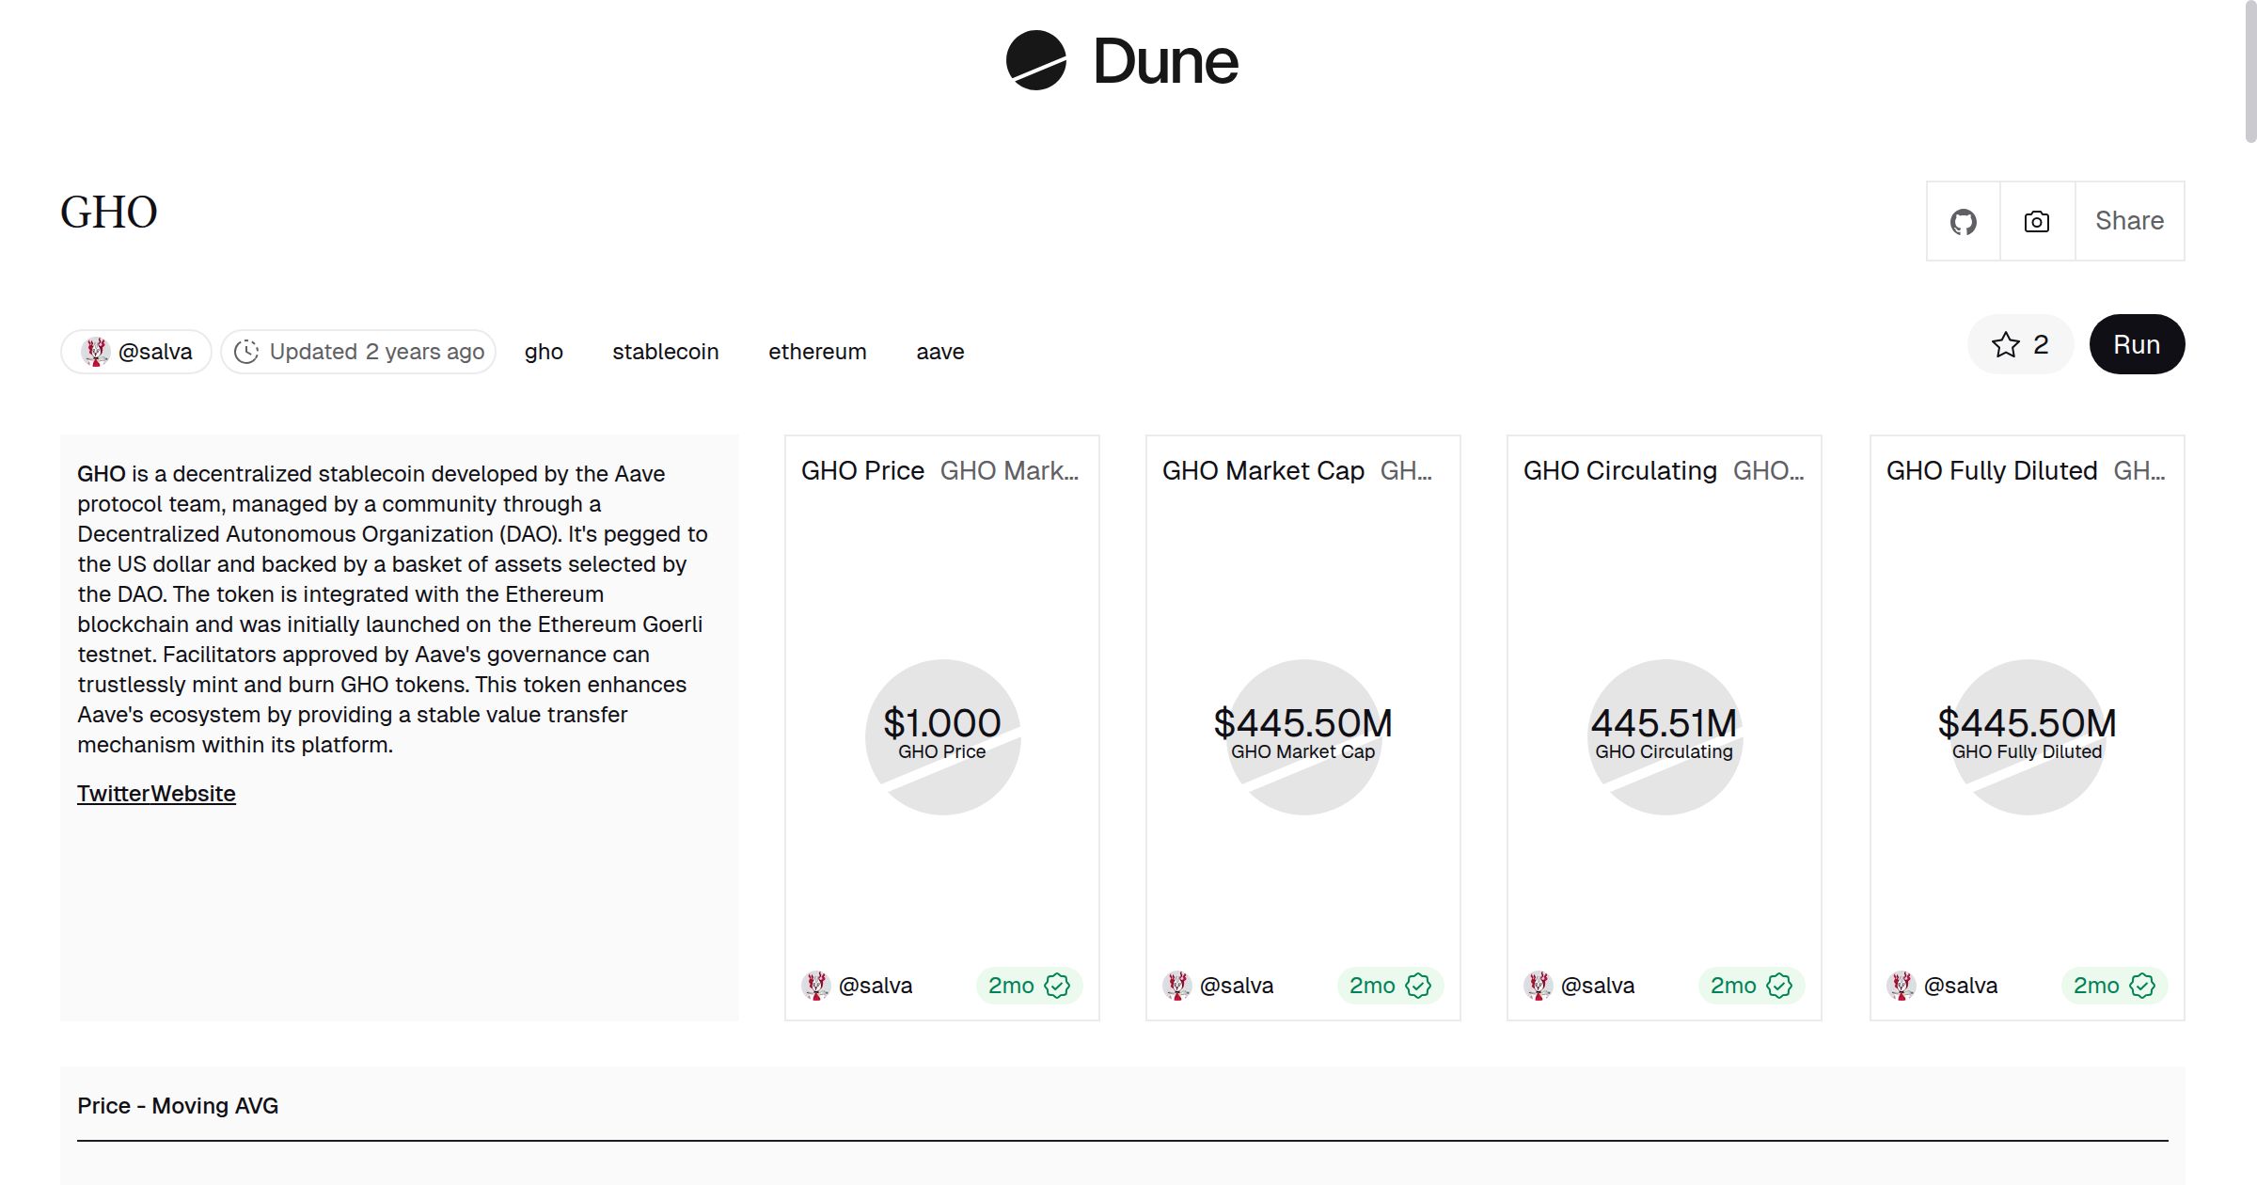Select the ethereum tag
The image size is (2257, 1185).
pos(817,352)
